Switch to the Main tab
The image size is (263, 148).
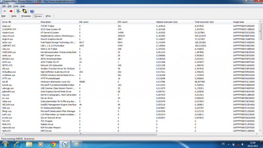coord(4,16)
